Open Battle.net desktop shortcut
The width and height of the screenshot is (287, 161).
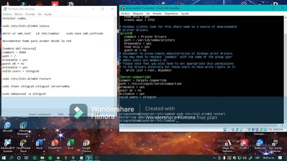pyautogui.click(x=260, y=144)
